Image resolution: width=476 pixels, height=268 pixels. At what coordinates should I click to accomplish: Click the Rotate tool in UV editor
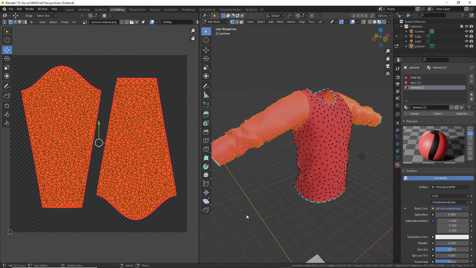click(7, 59)
